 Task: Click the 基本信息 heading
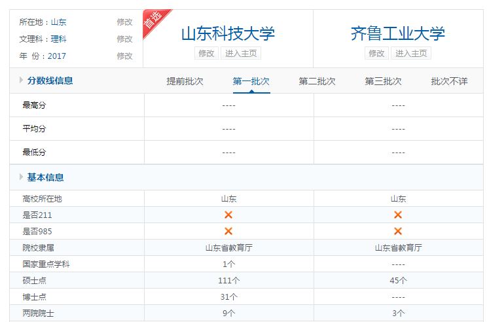click(46, 177)
